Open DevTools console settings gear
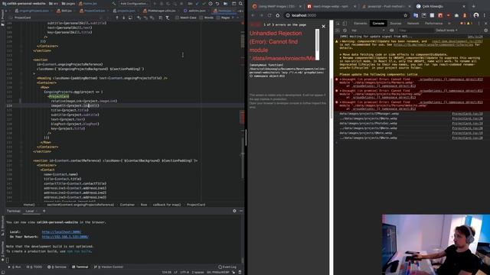The image size is (490, 275). click(485, 31)
